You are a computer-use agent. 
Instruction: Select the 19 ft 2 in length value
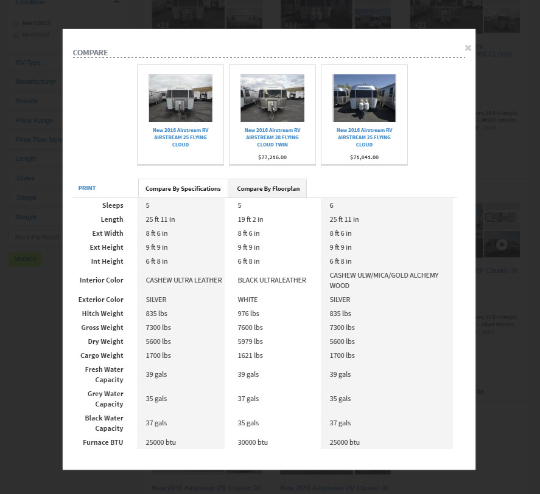pos(250,219)
